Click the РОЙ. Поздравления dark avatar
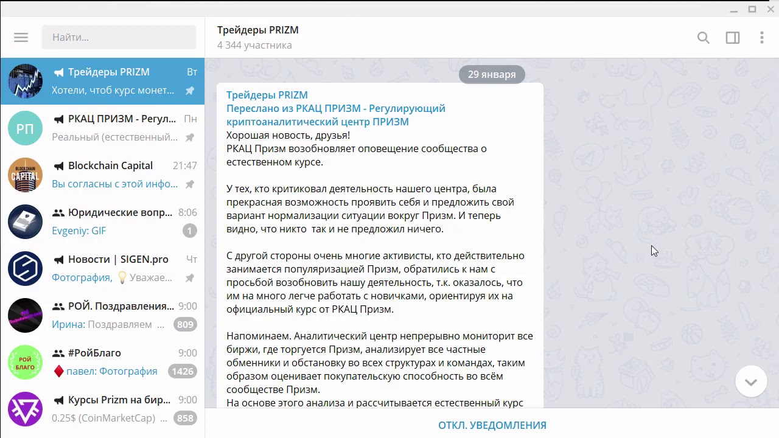 click(25, 315)
